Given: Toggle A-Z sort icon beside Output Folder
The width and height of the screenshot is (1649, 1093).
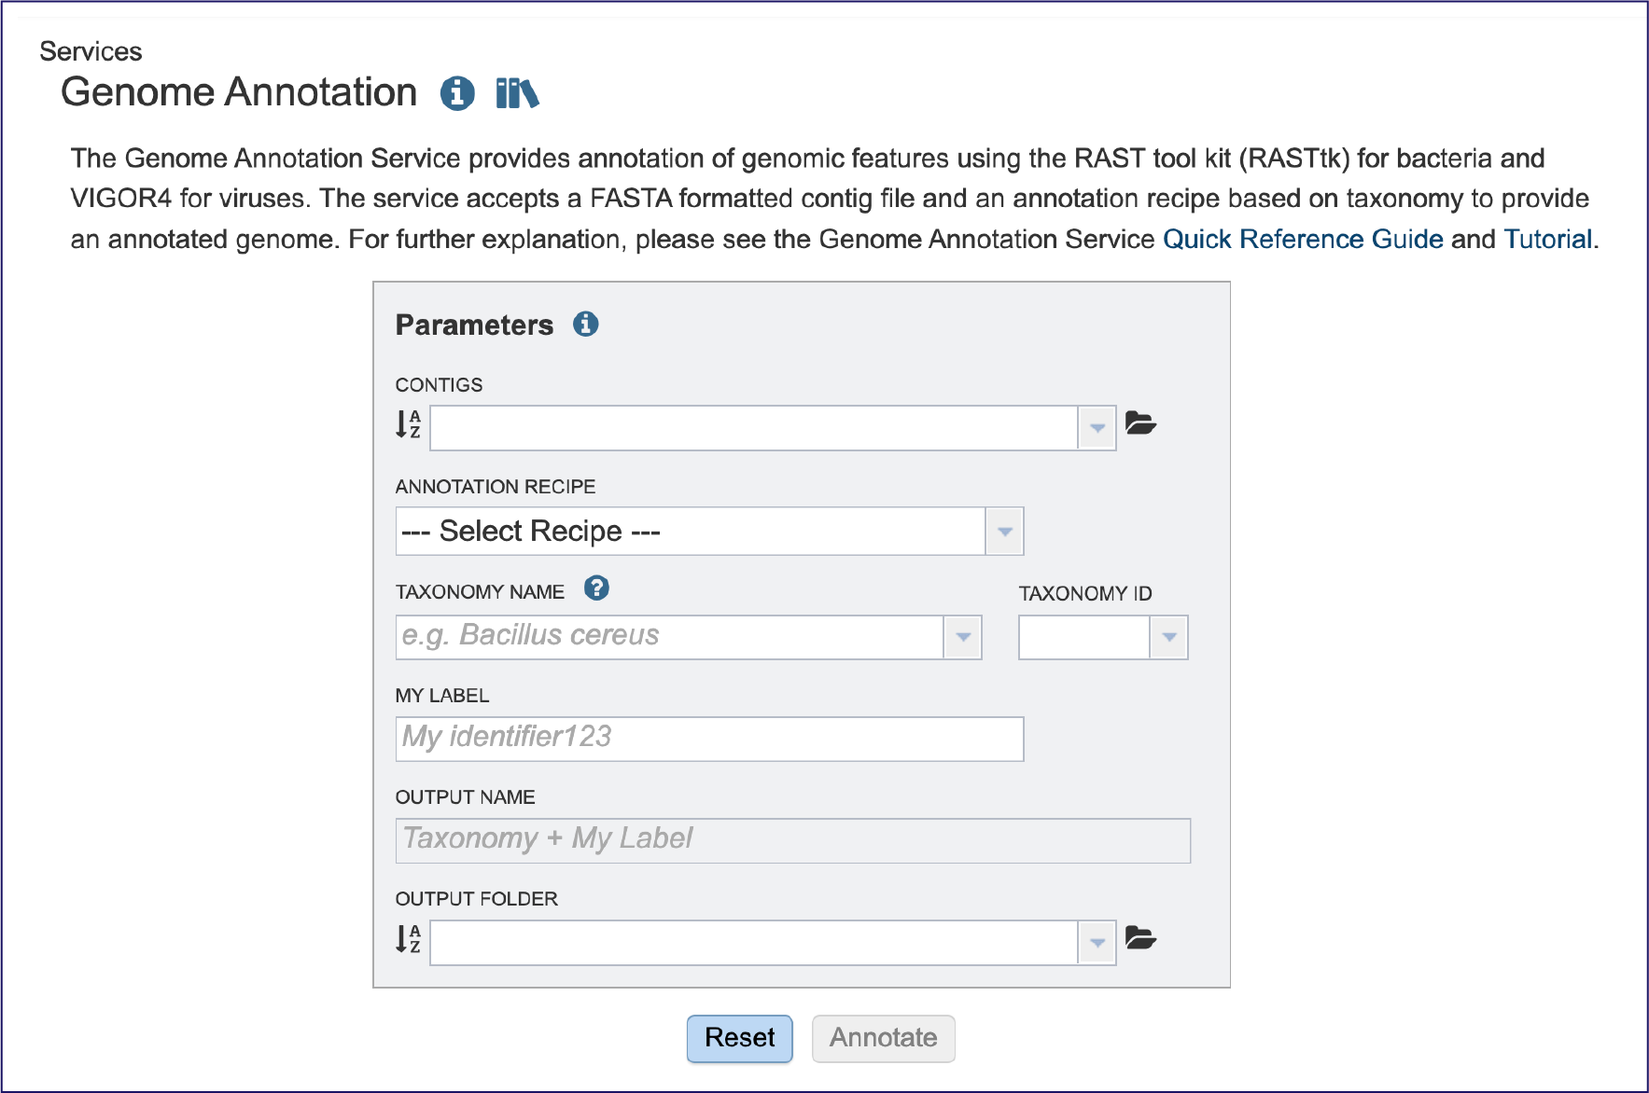Looking at the screenshot, I should [x=408, y=939].
